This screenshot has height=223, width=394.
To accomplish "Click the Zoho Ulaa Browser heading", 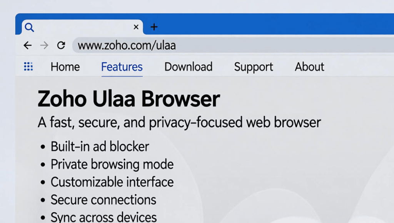I will (129, 99).
